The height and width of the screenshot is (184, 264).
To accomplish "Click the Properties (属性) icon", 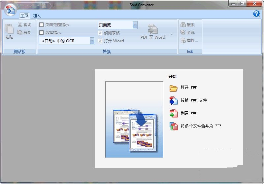I will (183, 40).
